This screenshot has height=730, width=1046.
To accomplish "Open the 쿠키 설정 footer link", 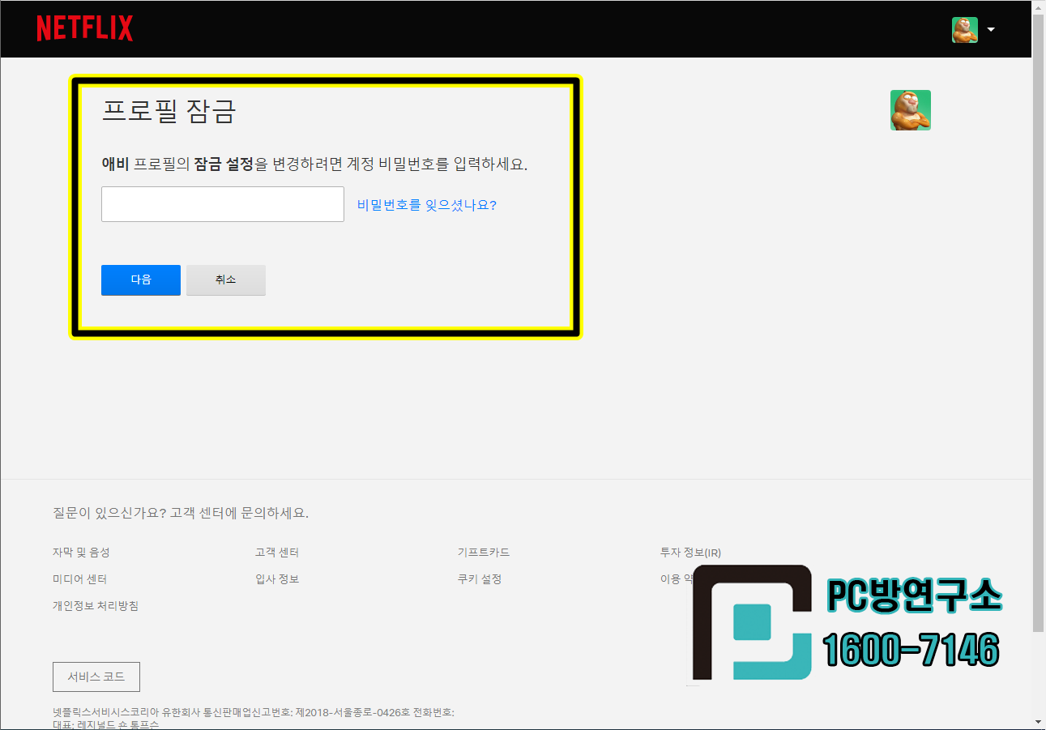I will (x=480, y=579).
